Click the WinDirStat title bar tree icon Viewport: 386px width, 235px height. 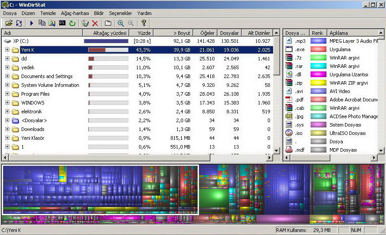(x=5, y=4)
